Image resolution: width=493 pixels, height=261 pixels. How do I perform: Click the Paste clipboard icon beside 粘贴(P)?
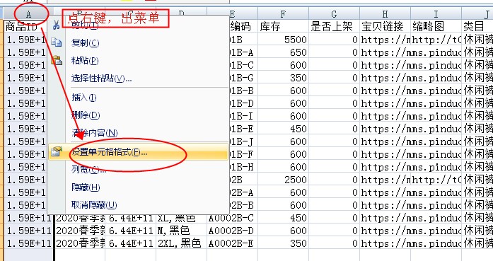click(x=57, y=60)
